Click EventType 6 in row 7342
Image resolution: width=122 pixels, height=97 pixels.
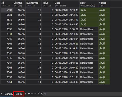33,39
